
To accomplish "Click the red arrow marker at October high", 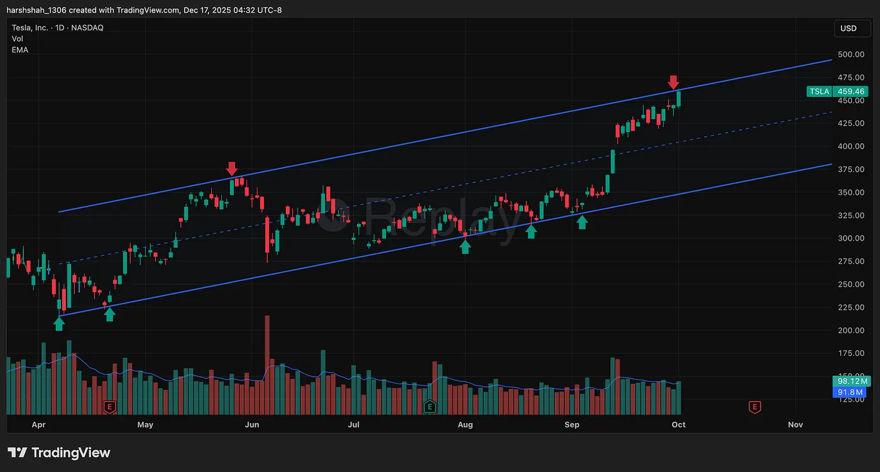I will tap(673, 82).
